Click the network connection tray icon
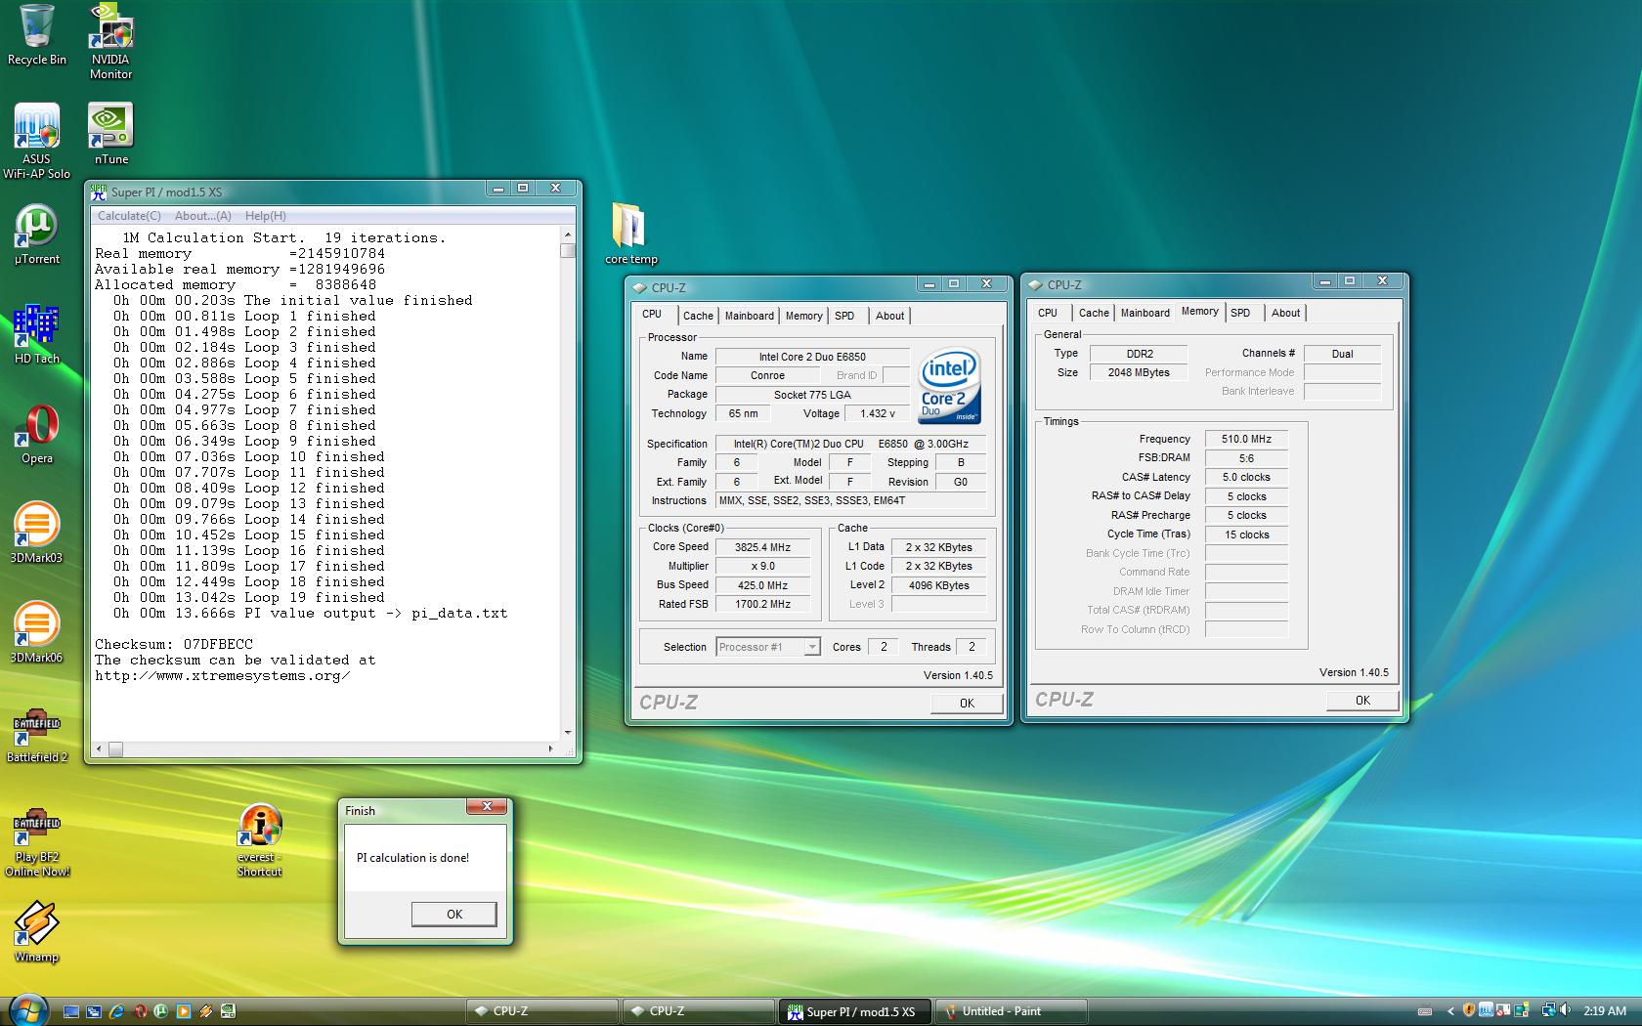Image resolution: width=1642 pixels, height=1026 pixels. click(1548, 1011)
